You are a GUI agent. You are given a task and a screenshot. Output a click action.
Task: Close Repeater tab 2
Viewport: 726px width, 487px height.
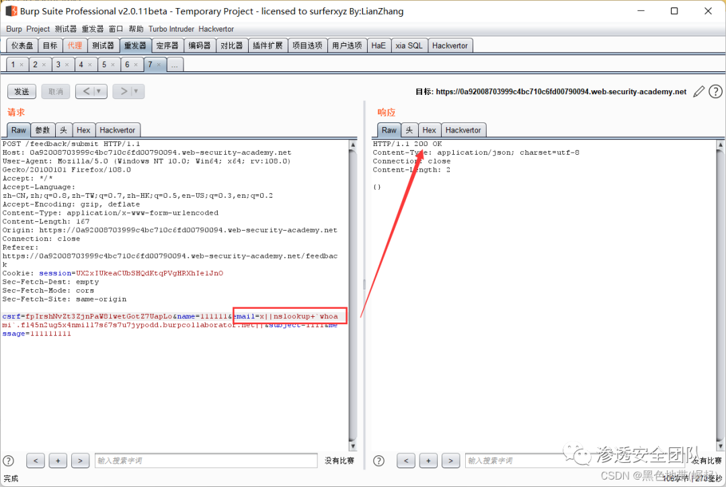pyautogui.click(x=44, y=65)
